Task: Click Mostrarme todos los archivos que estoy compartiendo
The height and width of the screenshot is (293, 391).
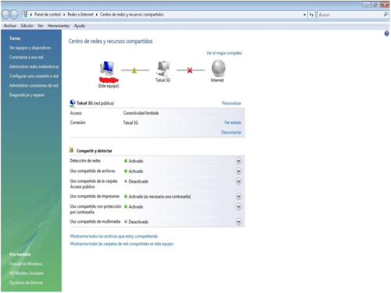Action: [x=114, y=236]
